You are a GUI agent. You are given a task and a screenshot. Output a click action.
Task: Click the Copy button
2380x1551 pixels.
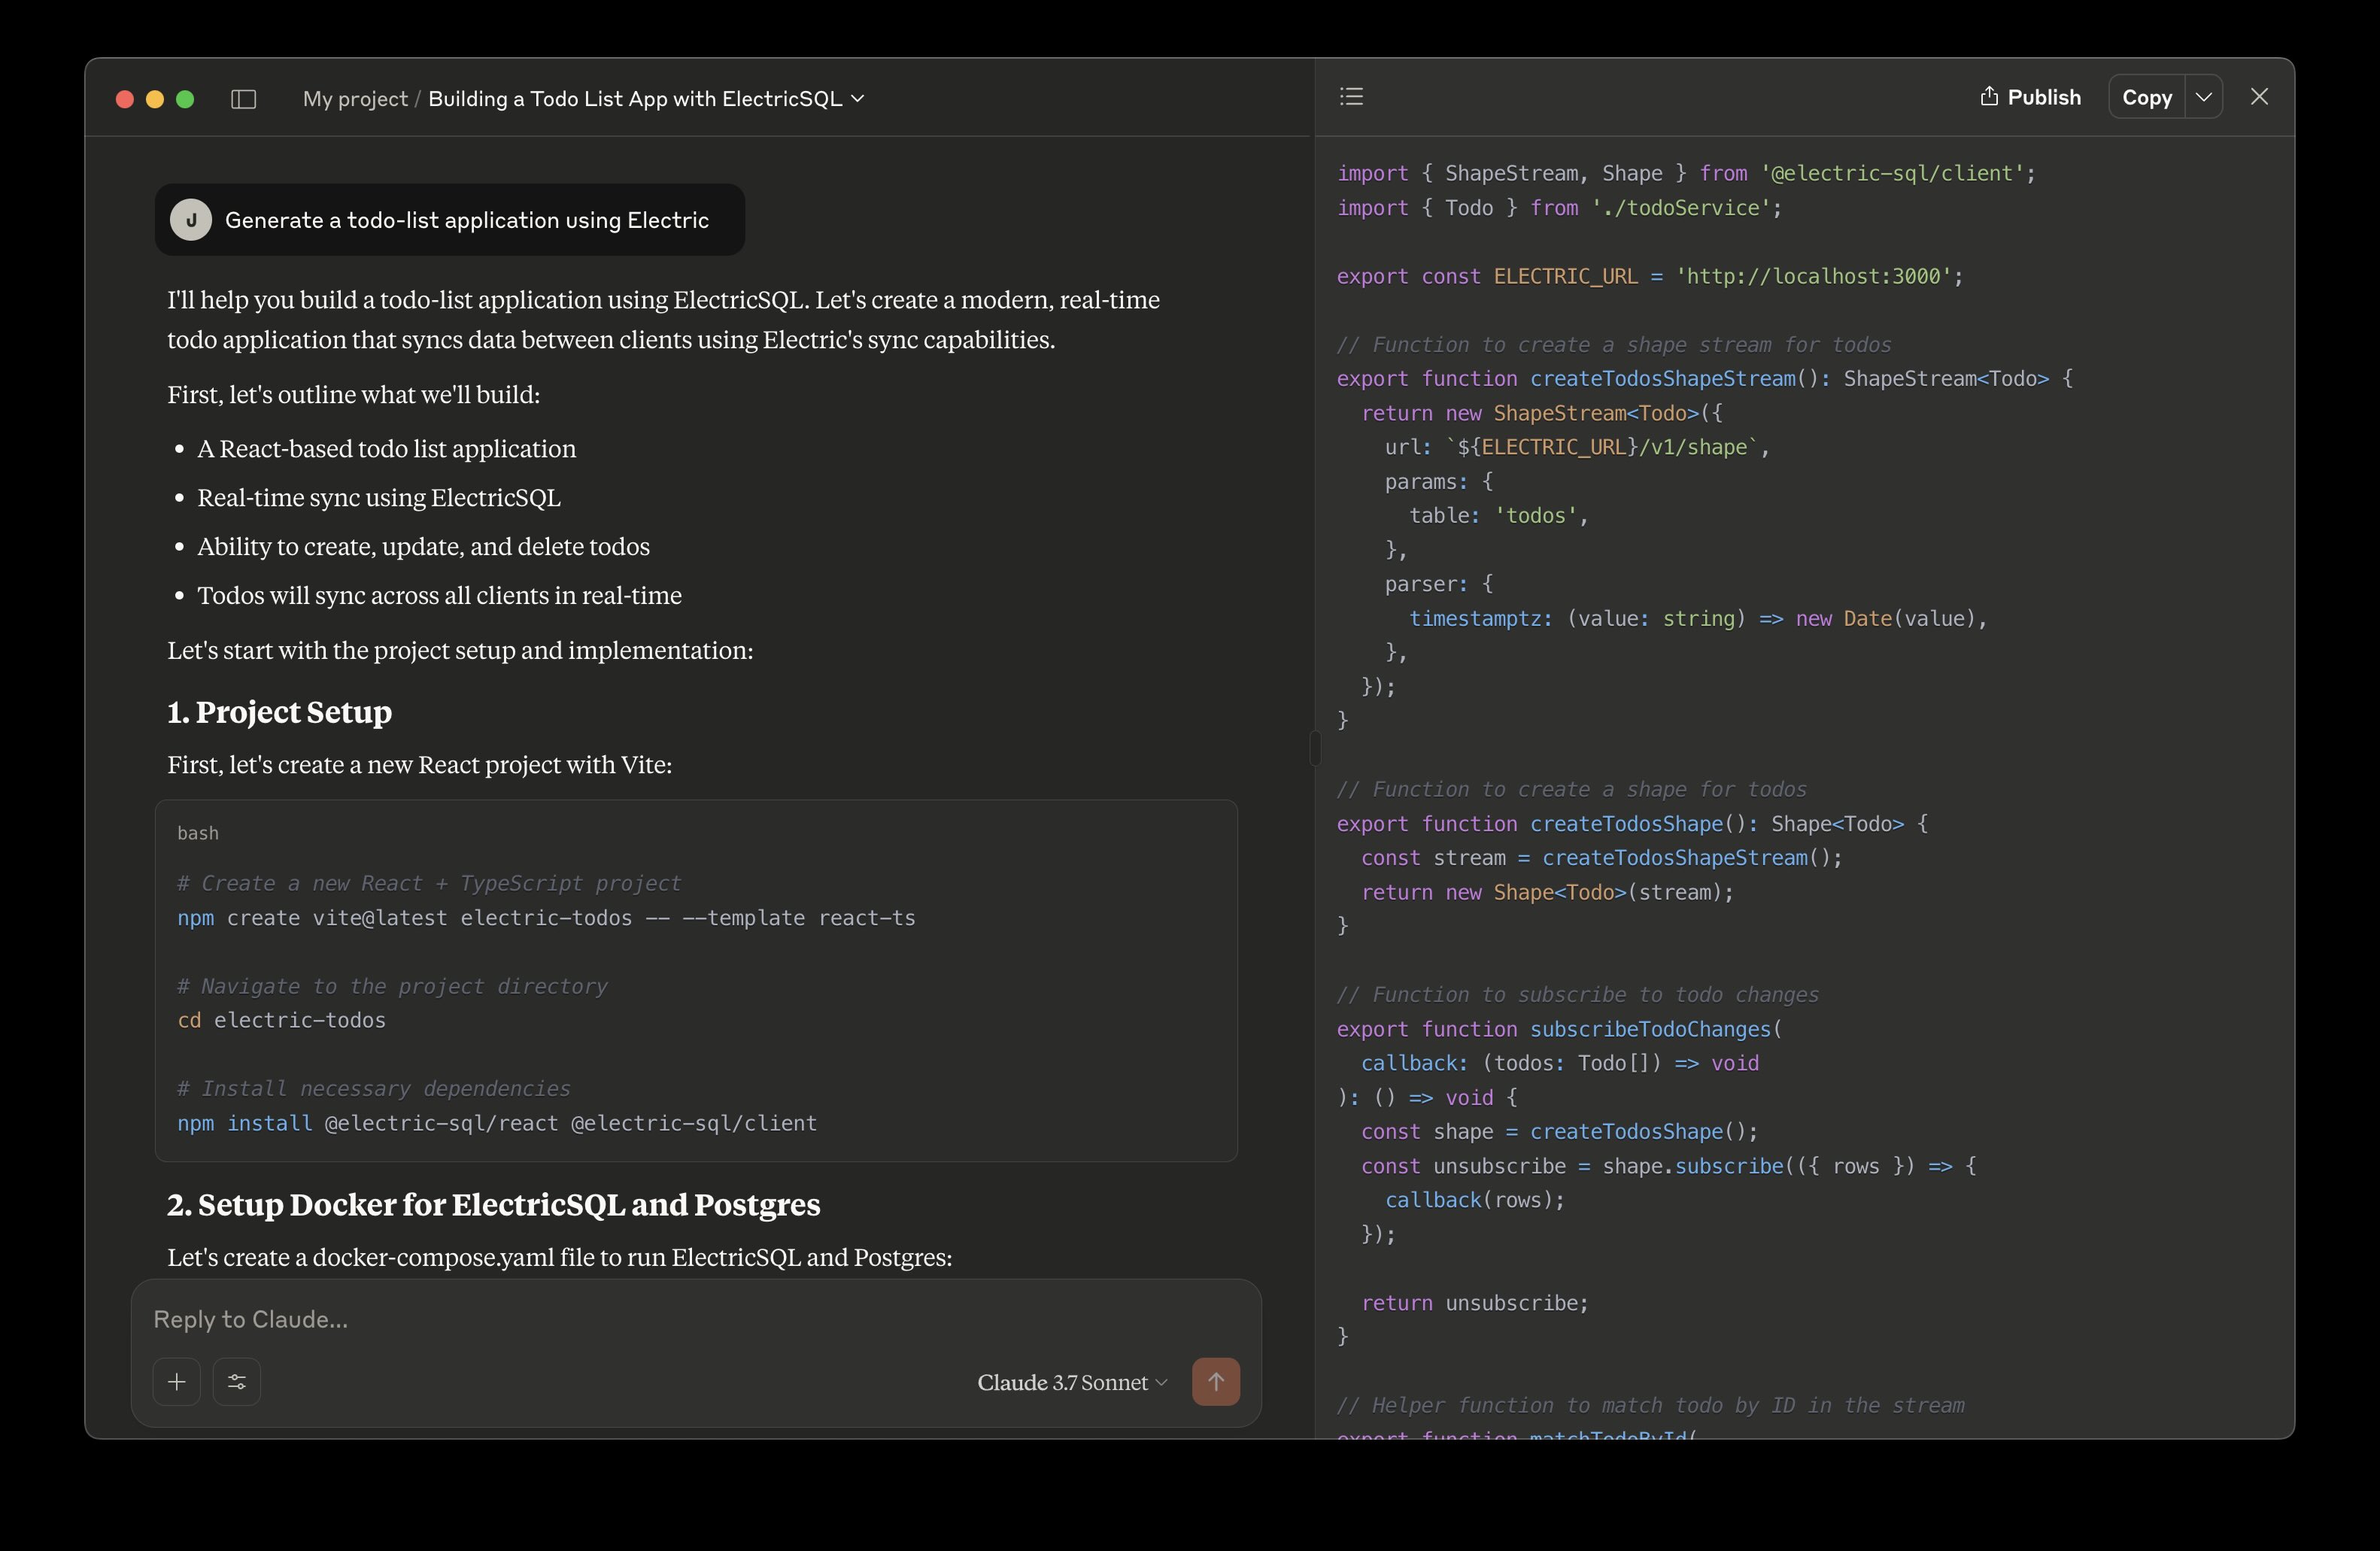point(2147,97)
